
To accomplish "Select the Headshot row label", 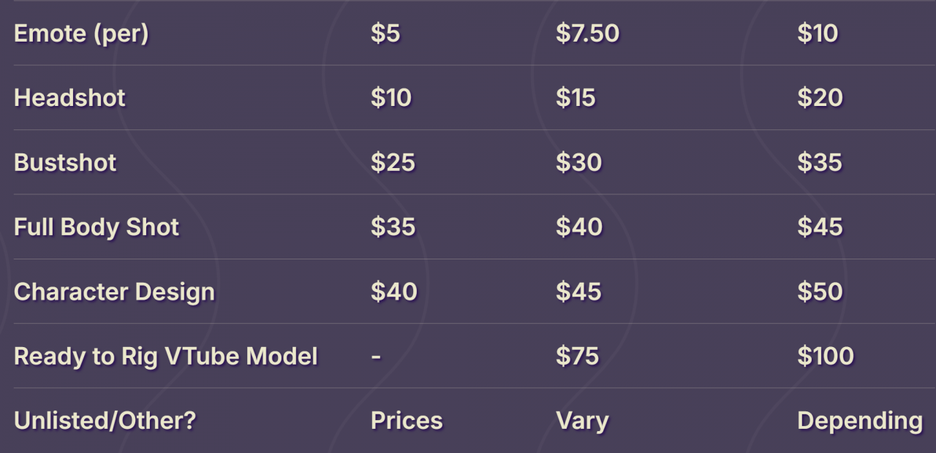I will click(x=69, y=98).
